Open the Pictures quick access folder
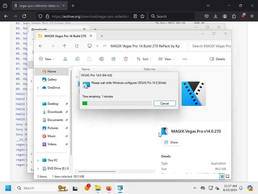This screenshot has height=194, width=258. (53, 128)
